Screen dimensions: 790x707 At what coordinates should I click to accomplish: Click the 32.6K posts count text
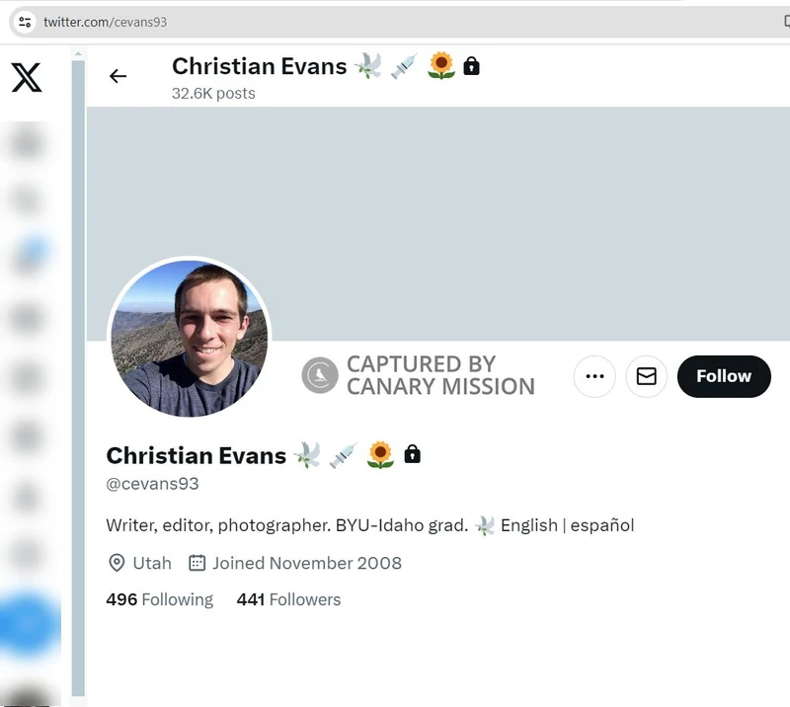coord(212,94)
